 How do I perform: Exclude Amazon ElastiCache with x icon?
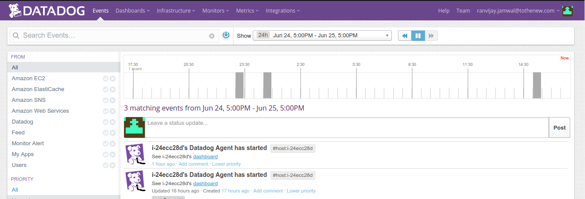point(113,89)
